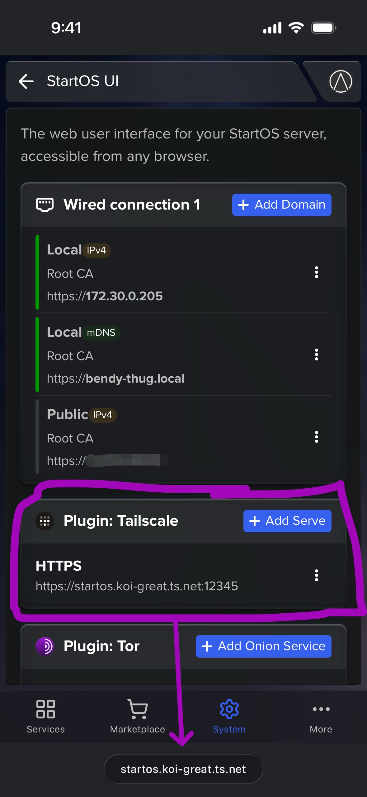
Task: Tap the cellular signal icon
Action: [272, 28]
